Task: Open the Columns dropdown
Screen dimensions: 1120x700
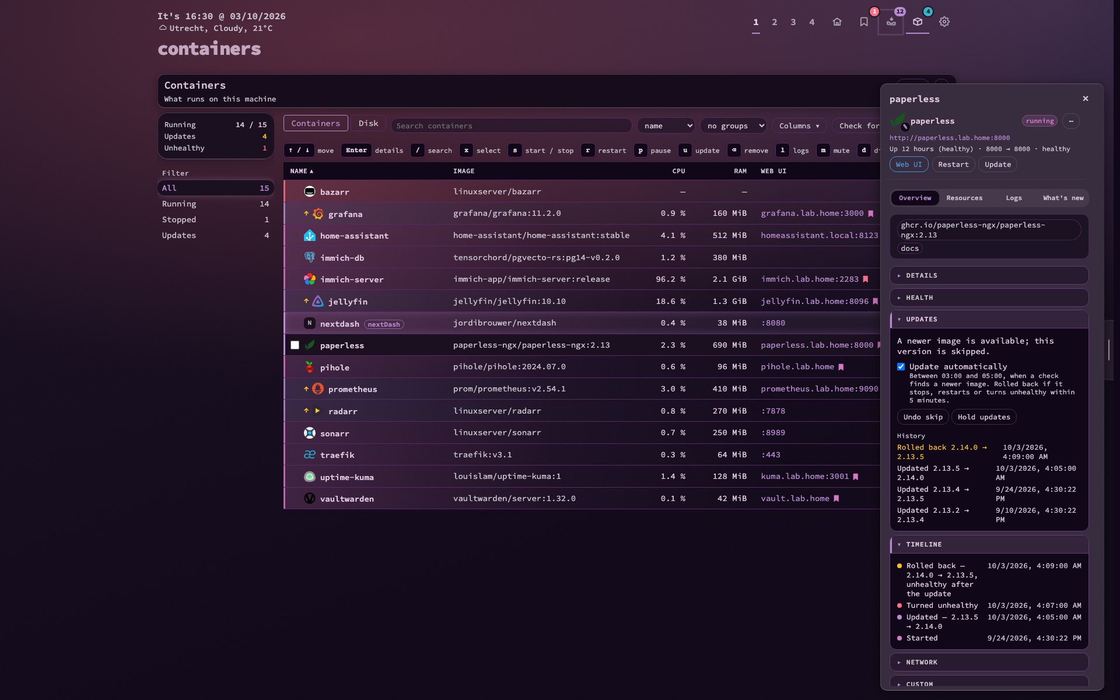Action: [x=799, y=126]
